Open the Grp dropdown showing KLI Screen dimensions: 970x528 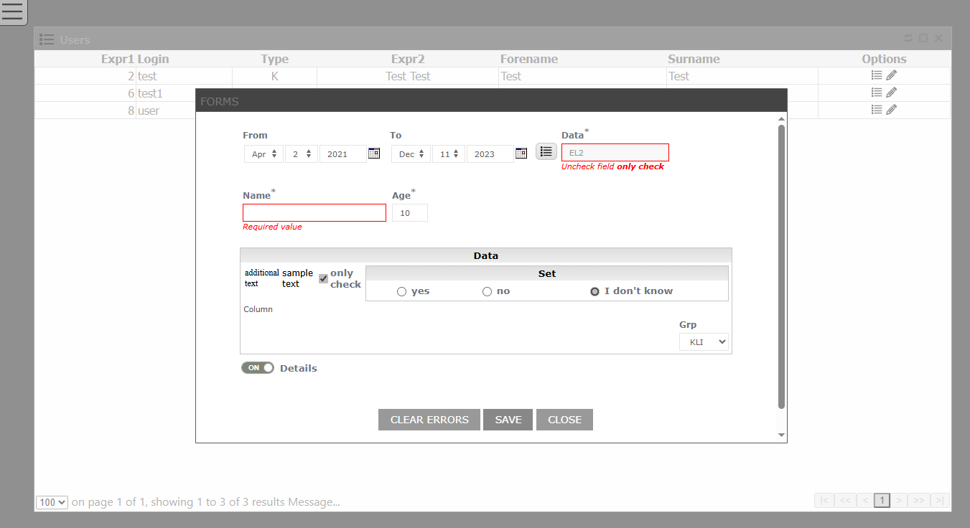[x=703, y=342]
